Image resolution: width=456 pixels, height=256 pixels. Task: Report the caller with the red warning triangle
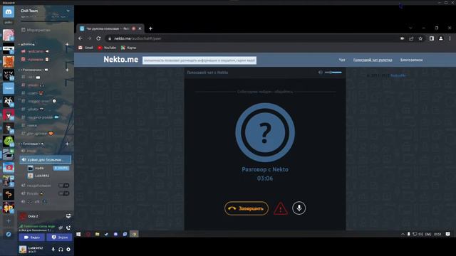280,208
